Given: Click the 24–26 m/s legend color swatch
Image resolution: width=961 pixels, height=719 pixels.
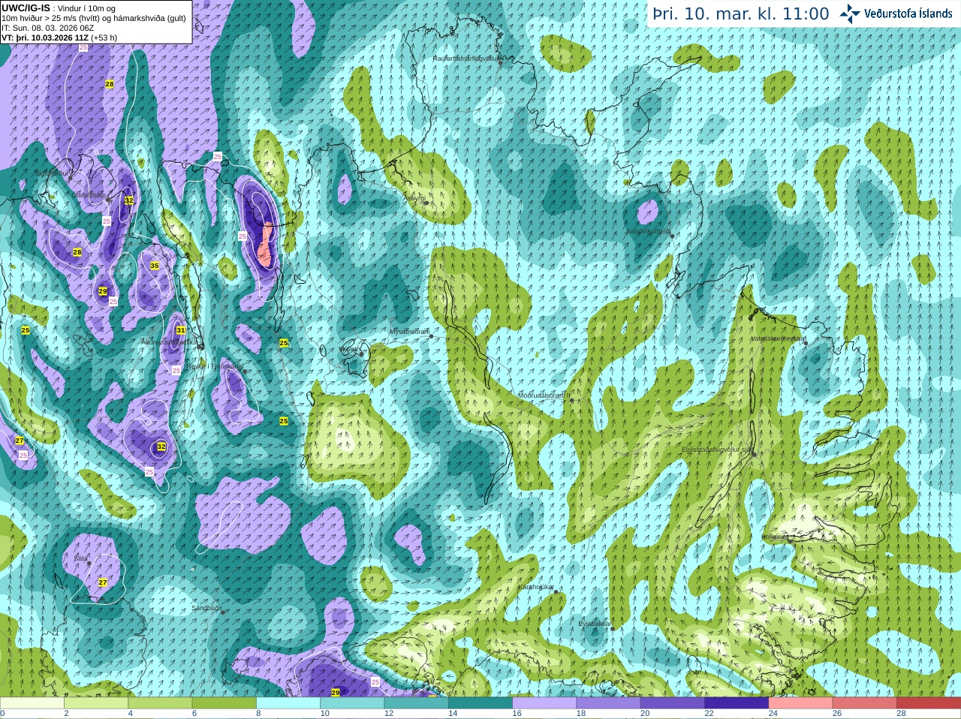Looking at the screenshot, I should click(x=800, y=703).
